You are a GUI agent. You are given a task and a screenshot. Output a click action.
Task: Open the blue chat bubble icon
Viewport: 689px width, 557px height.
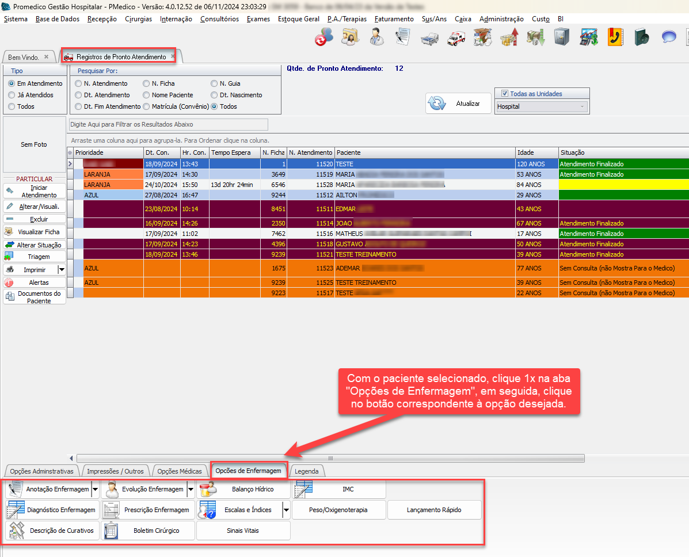pos(669,38)
